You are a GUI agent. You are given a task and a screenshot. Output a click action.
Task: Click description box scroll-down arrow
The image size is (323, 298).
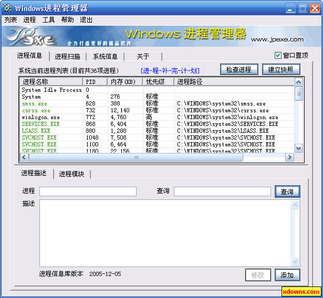tap(295, 261)
